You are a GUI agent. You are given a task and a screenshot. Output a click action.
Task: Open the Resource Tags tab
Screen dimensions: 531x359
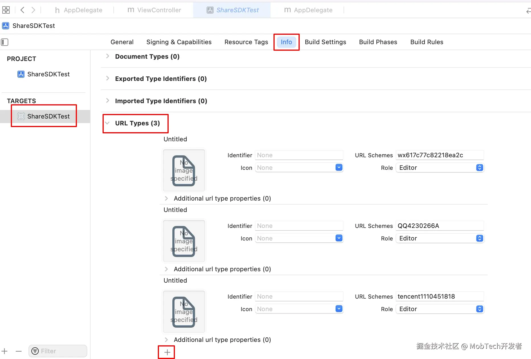click(246, 42)
